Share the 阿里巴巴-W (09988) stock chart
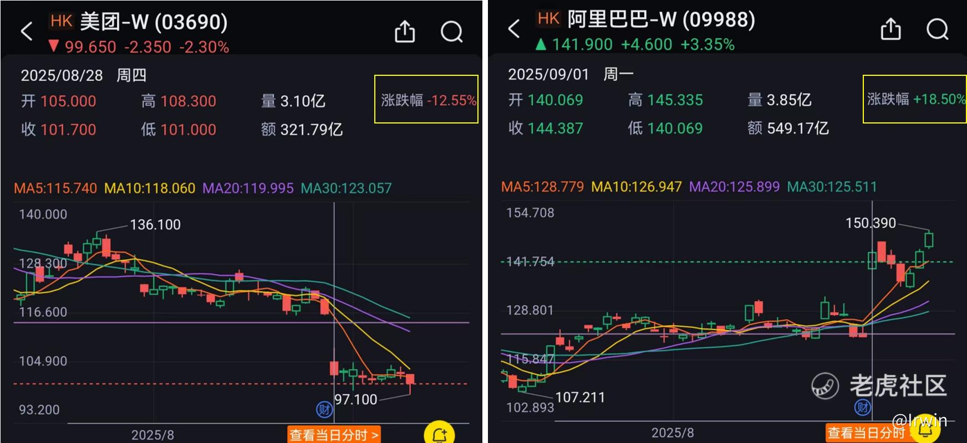This screenshot has height=443, width=967. click(891, 29)
